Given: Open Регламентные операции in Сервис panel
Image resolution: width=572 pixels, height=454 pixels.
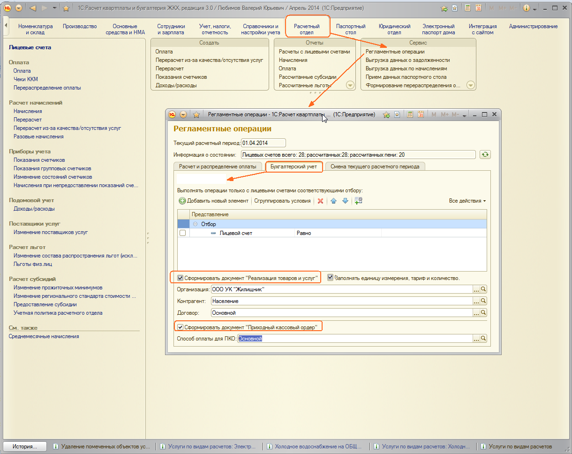Looking at the screenshot, I should point(395,52).
